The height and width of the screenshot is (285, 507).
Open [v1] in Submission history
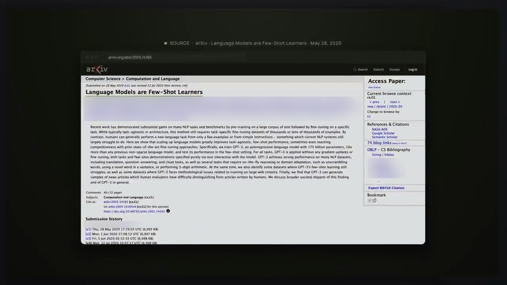point(88,229)
